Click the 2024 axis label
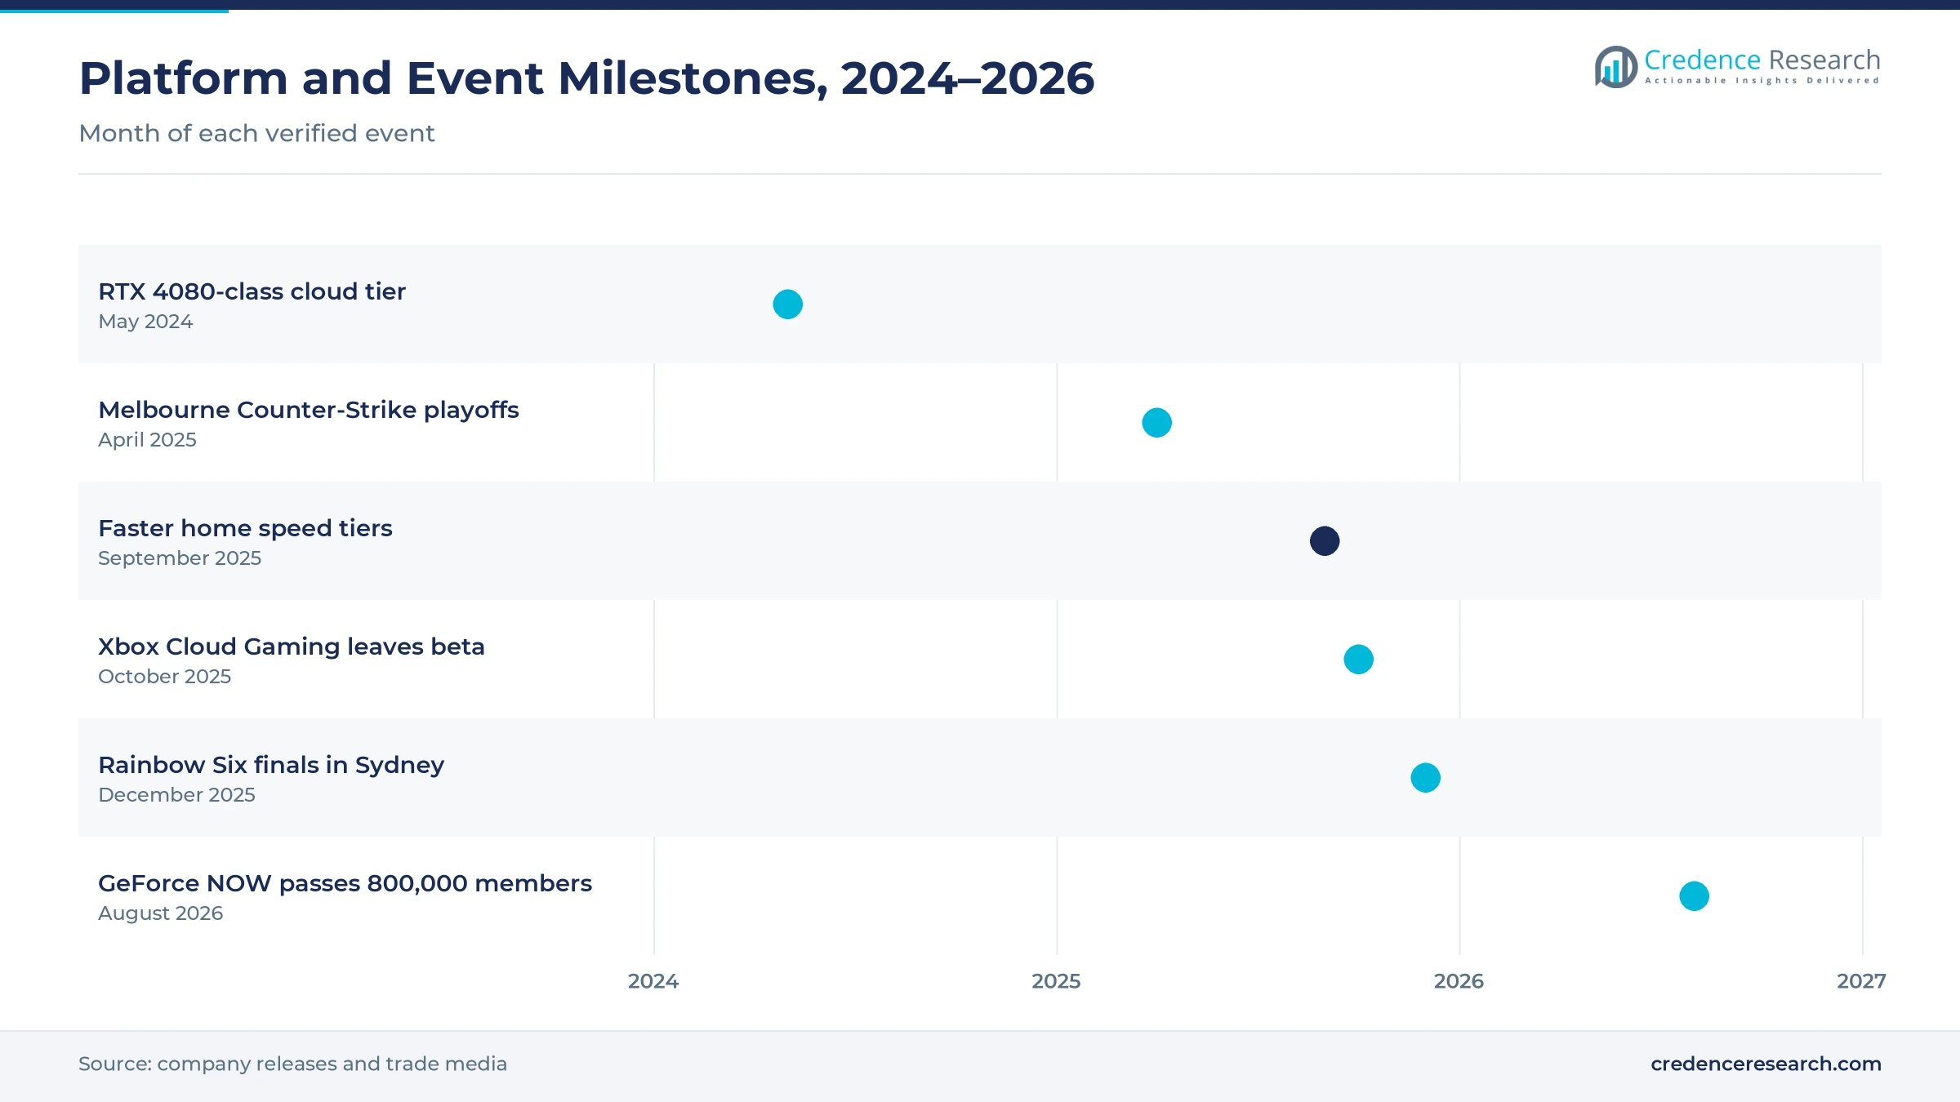The image size is (1960, 1102). click(653, 981)
